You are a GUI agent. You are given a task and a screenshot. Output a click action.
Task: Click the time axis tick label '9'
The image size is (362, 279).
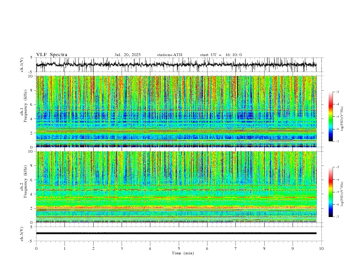[293, 248]
